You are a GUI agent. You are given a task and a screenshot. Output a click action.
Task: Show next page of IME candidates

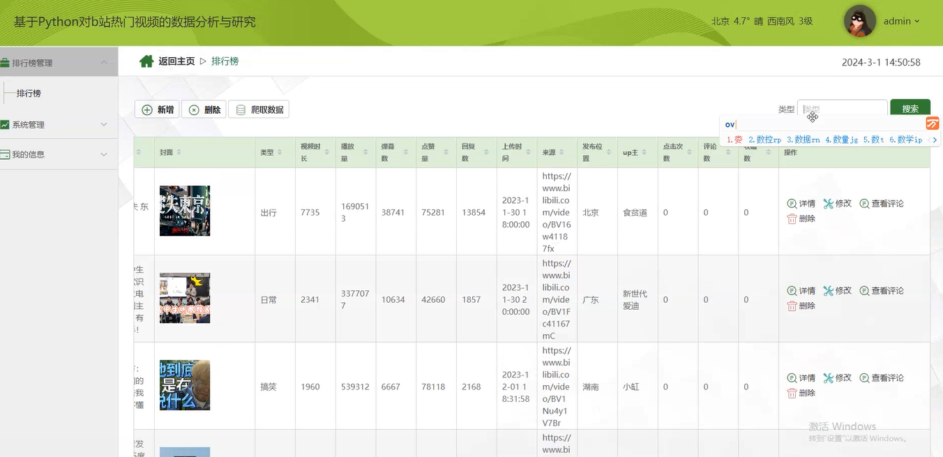coord(935,140)
